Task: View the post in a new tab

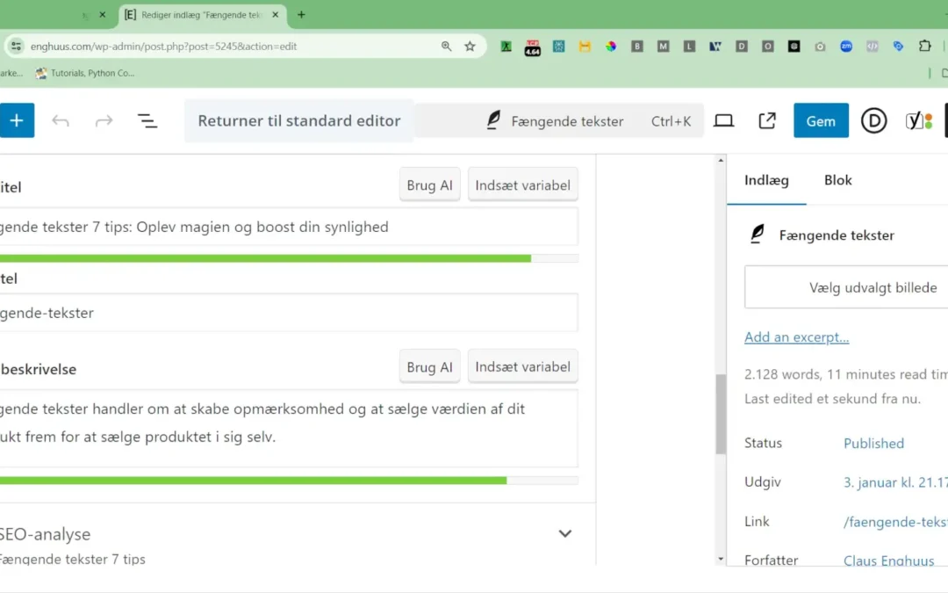Action: (x=767, y=121)
